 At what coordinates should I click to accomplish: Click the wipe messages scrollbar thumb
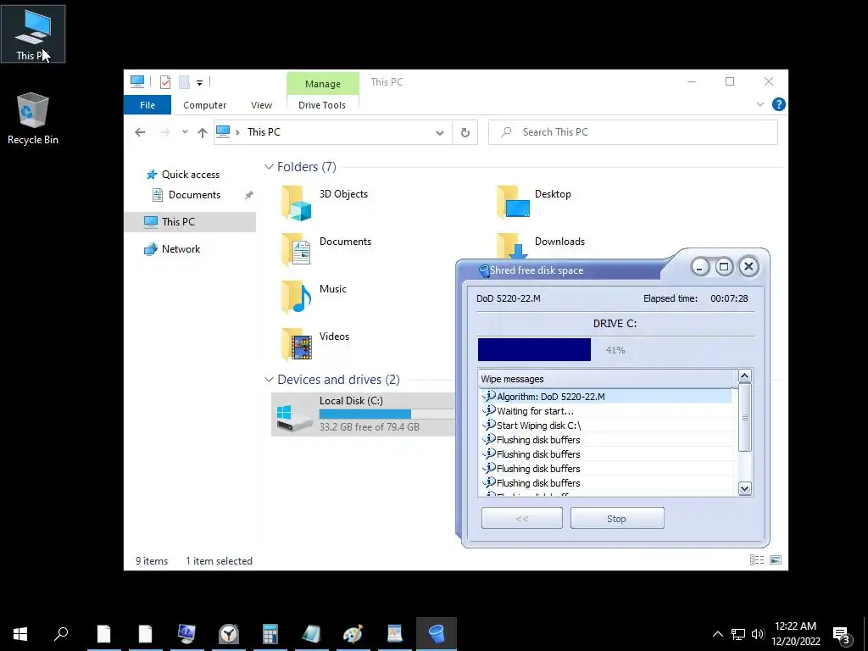coord(744,417)
